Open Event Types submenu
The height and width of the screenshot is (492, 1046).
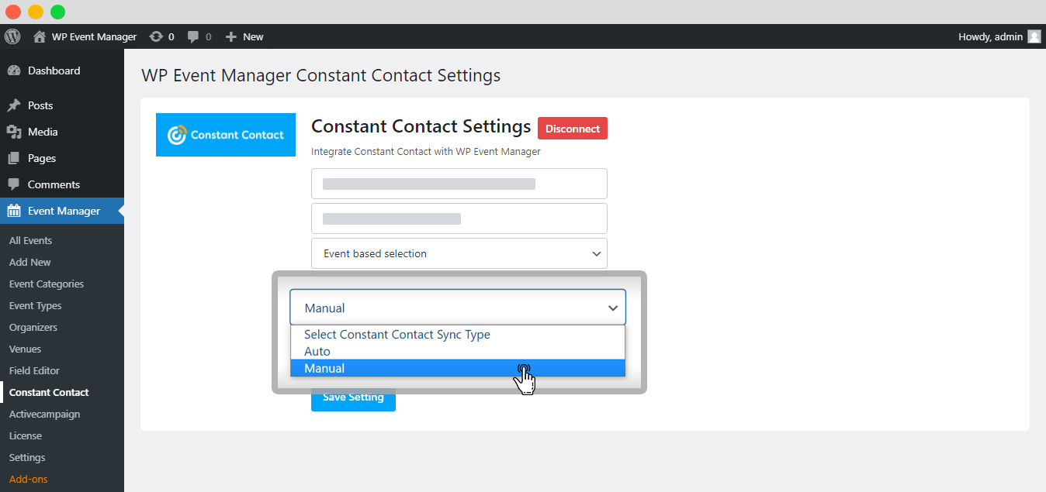click(x=36, y=305)
